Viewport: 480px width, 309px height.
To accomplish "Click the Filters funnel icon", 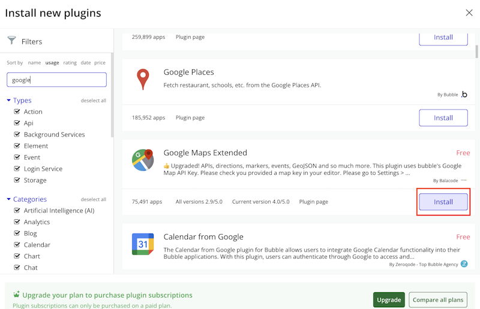I will coord(11,41).
